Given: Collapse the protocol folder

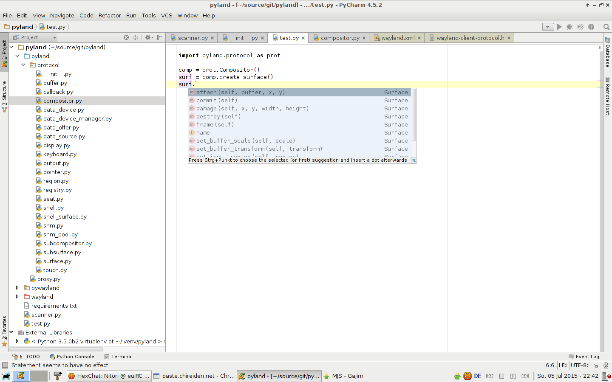Looking at the screenshot, I should (x=23, y=65).
